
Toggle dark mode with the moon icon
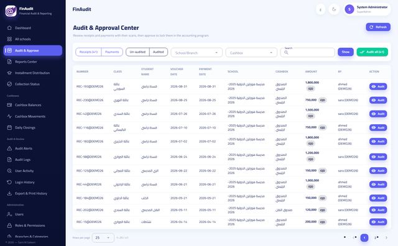334,9
